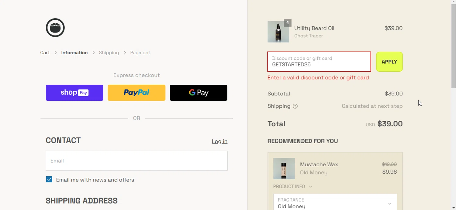This screenshot has height=210, width=456.
Task: Click the beard logo store icon
Action: tap(55, 28)
